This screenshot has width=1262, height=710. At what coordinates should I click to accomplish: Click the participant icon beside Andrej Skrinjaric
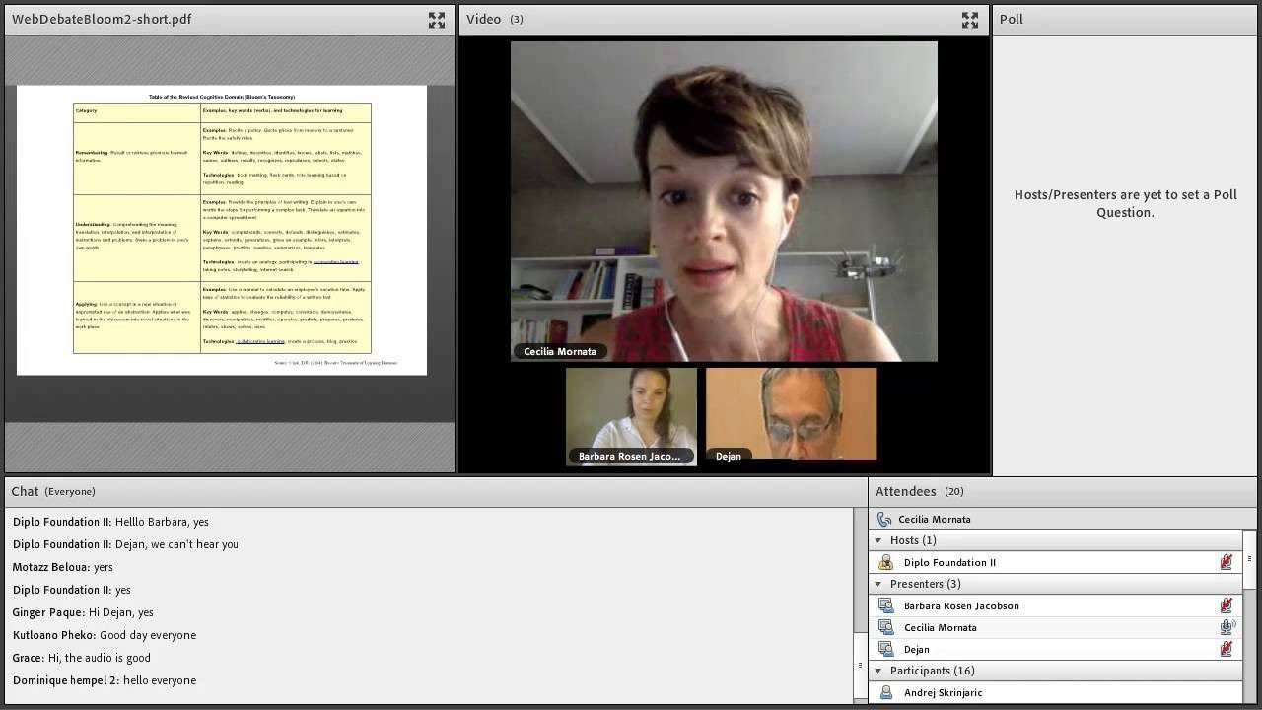pos(885,692)
